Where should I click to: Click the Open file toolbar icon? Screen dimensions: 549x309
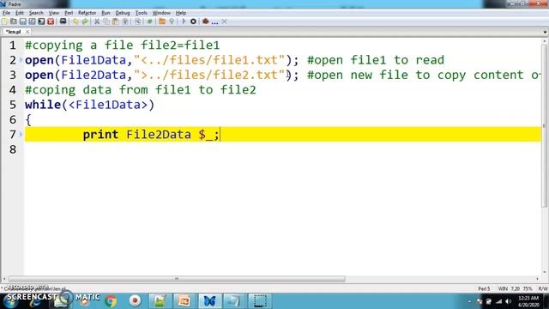[x=14, y=21]
